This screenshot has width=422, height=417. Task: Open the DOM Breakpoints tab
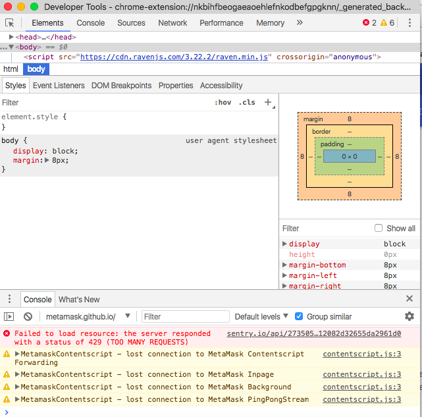tap(121, 86)
